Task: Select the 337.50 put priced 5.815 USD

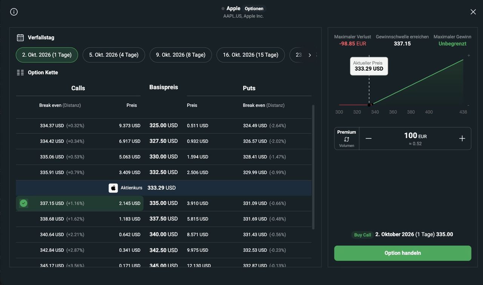Action: (x=248, y=219)
